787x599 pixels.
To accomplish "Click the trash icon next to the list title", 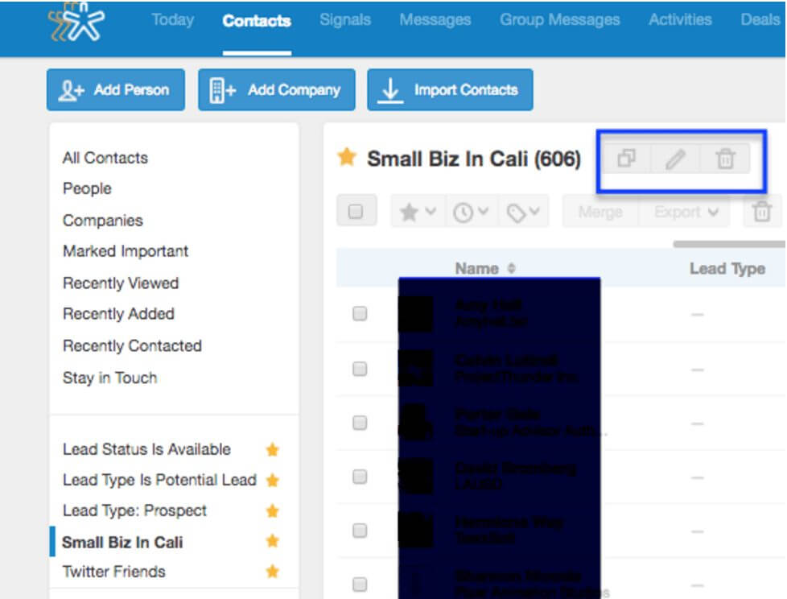I will 725,159.
